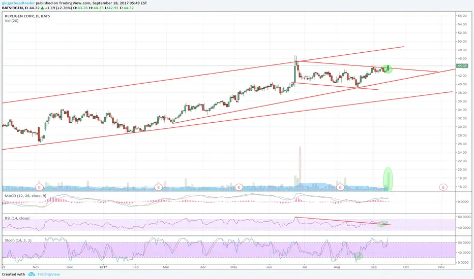Click the Vol (20) indicator label

coord(12,20)
